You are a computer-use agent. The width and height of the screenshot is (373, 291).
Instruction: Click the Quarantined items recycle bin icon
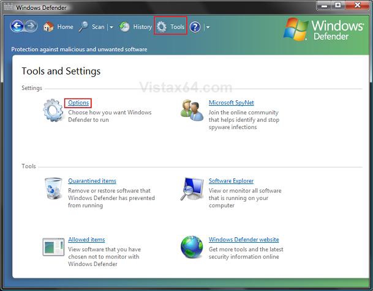(53, 188)
